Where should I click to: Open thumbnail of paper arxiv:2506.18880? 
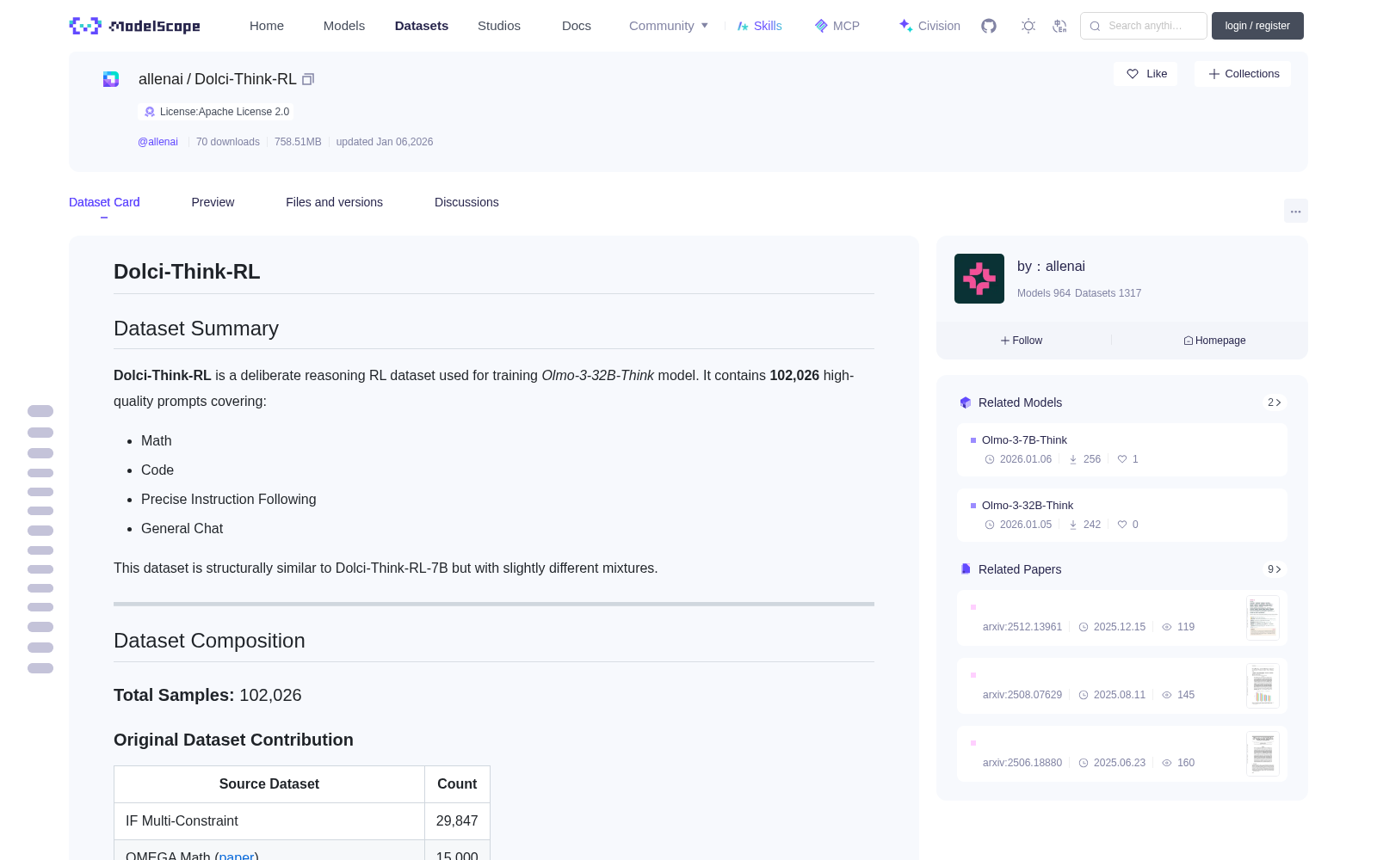(1263, 753)
